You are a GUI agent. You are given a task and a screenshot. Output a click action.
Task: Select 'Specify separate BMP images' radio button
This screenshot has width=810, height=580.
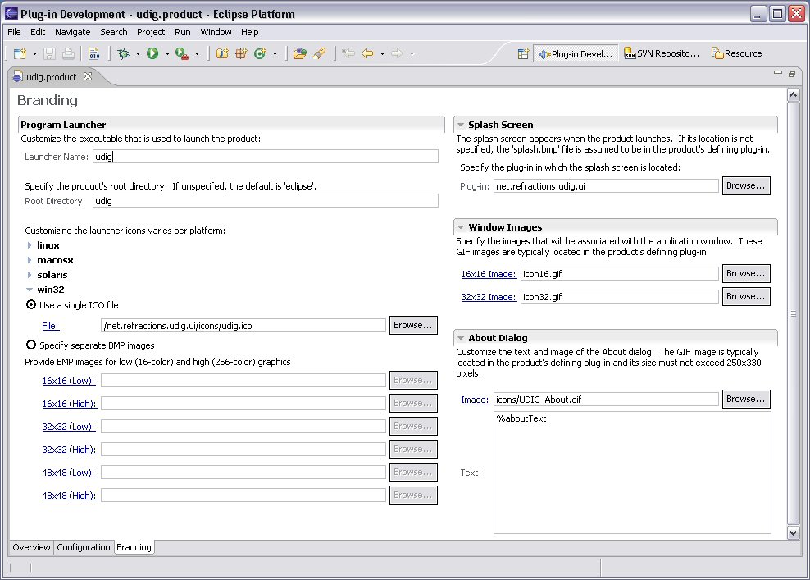point(32,345)
